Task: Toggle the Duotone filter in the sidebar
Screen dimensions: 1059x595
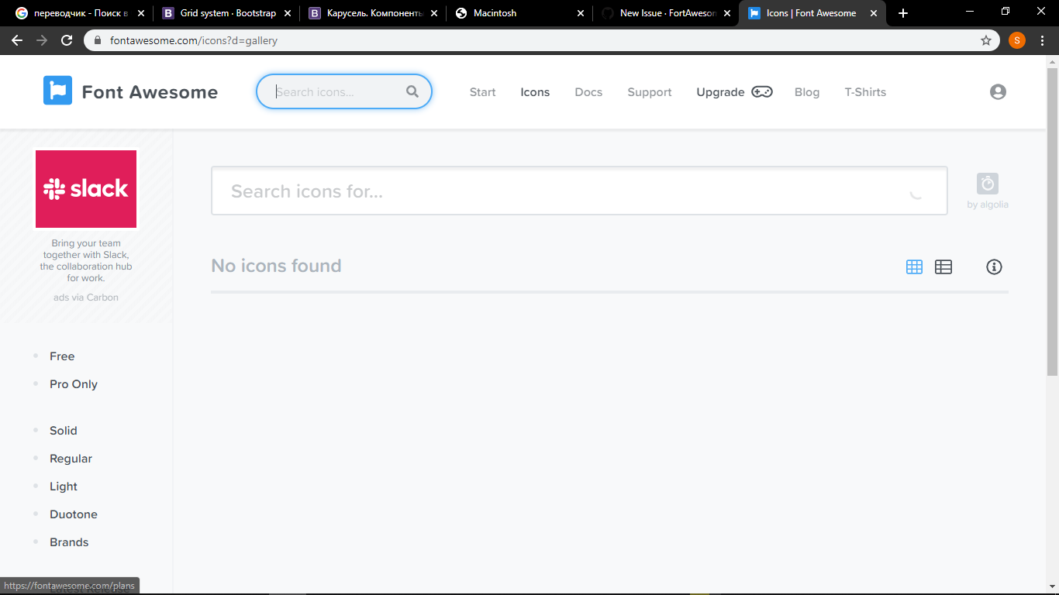Action: 73,514
